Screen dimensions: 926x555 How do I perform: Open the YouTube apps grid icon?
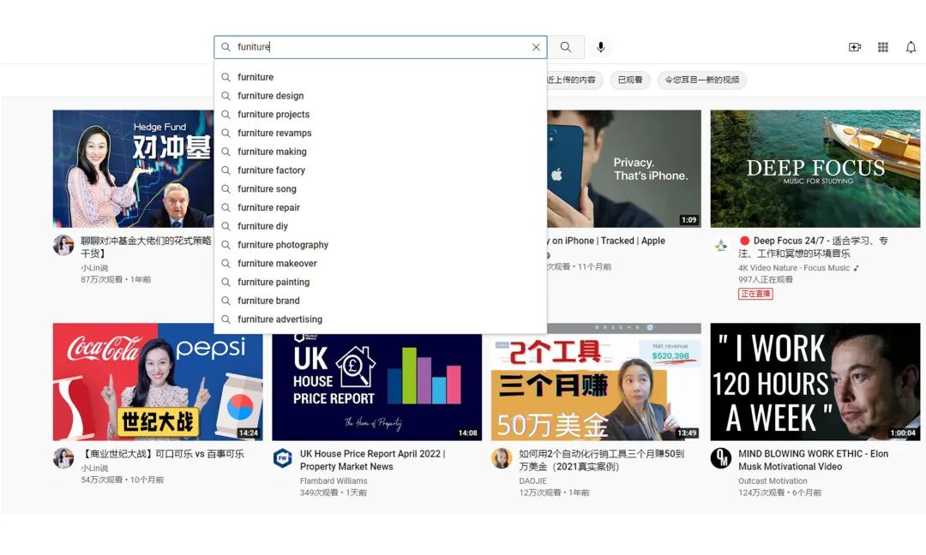(883, 47)
